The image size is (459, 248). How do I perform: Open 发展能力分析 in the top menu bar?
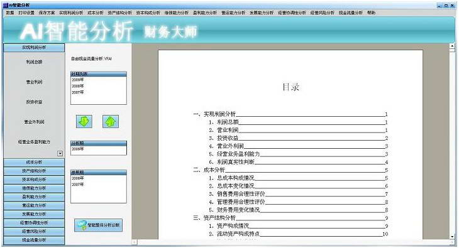pyautogui.click(x=262, y=13)
